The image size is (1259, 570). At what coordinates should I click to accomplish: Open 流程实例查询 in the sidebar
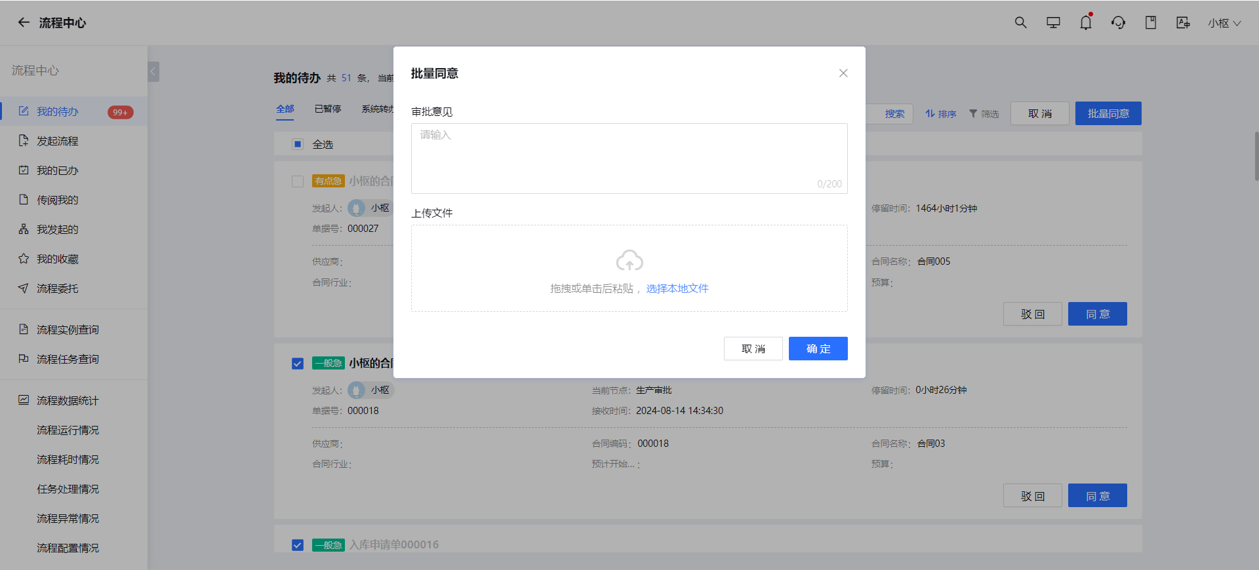click(73, 330)
